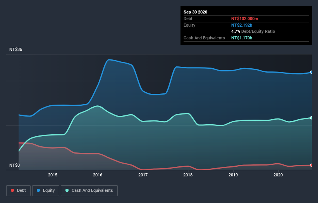Select the 2019 x-axis label
318x203 pixels.
click(x=233, y=175)
